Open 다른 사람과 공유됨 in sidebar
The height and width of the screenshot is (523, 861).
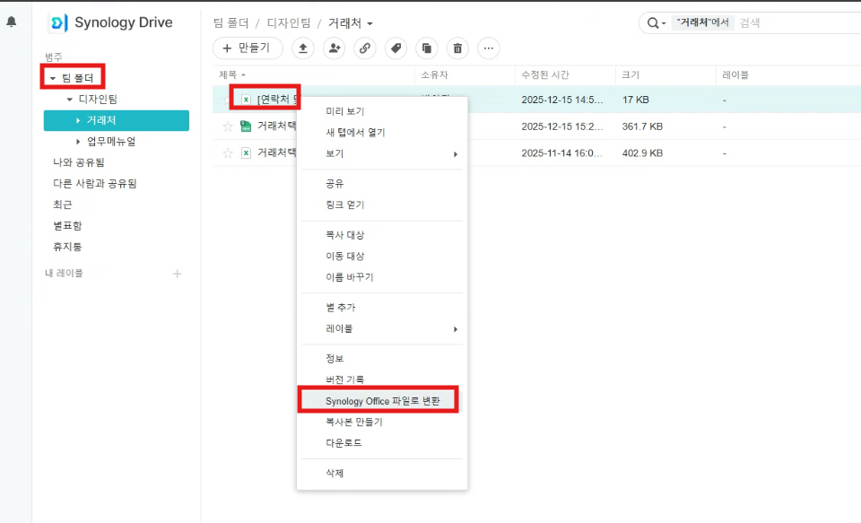(95, 184)
